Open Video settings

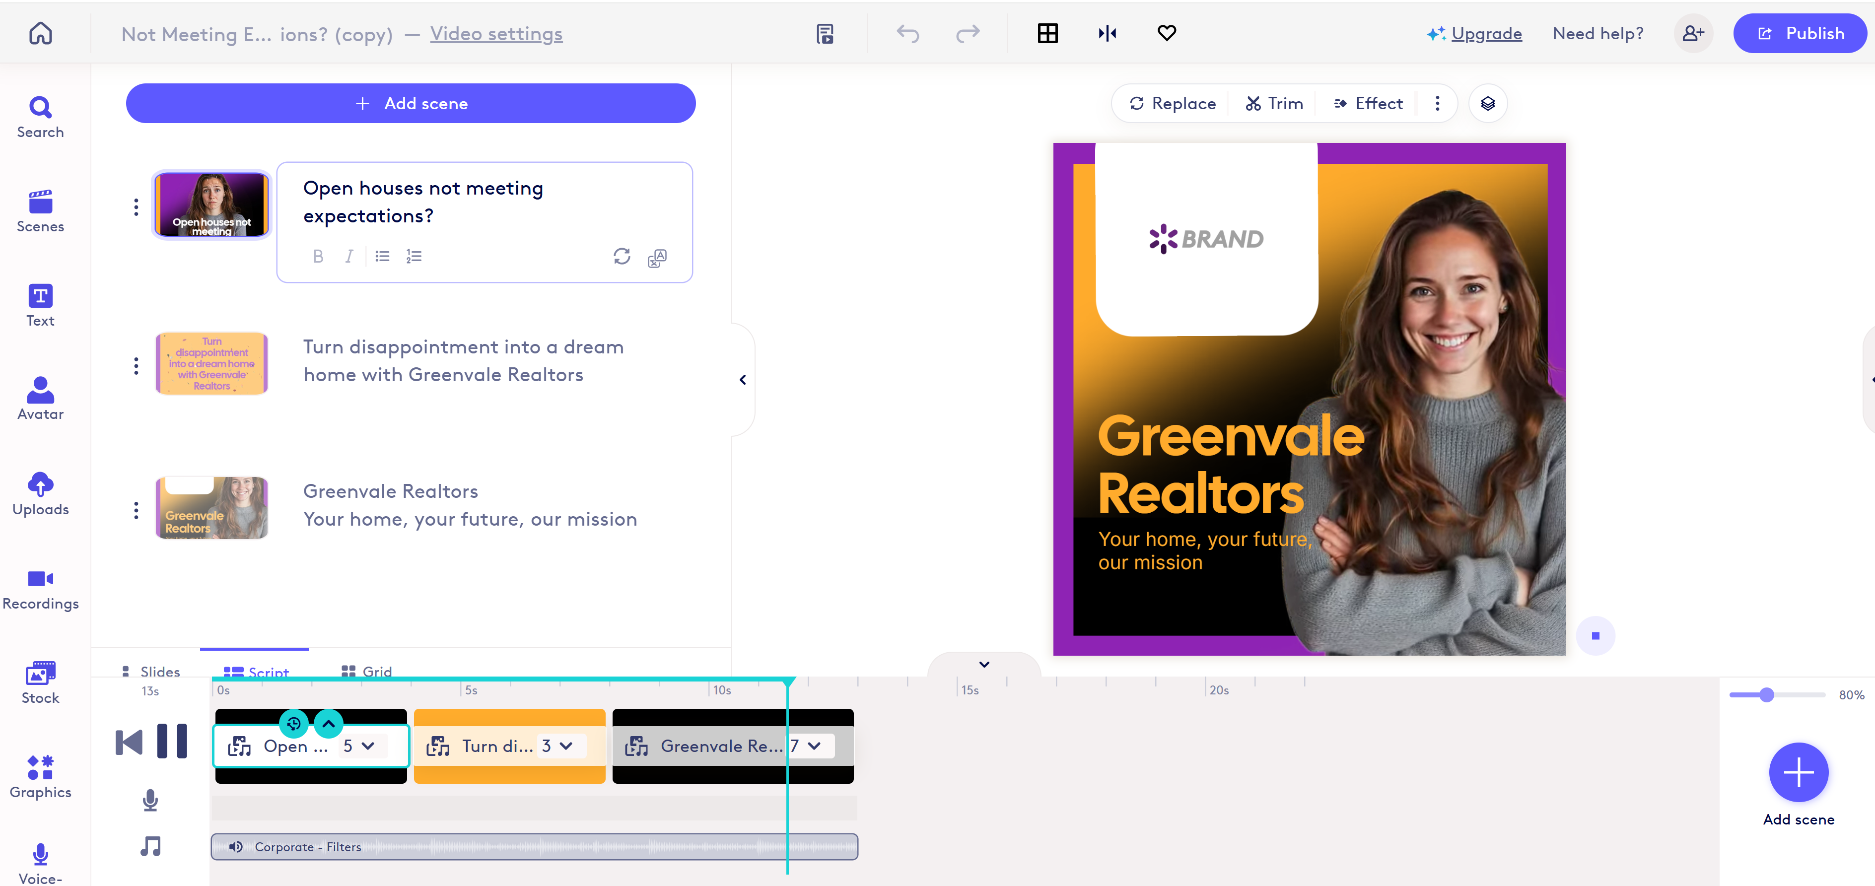pos(496,33)
